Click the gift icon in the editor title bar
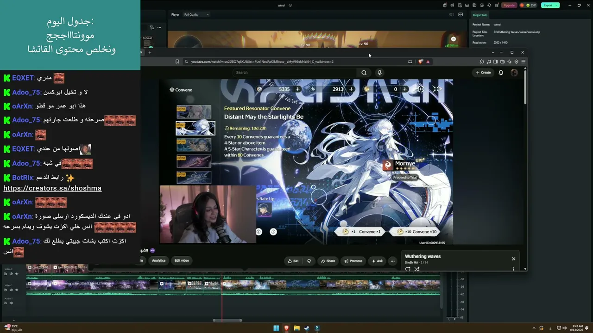 445,6
